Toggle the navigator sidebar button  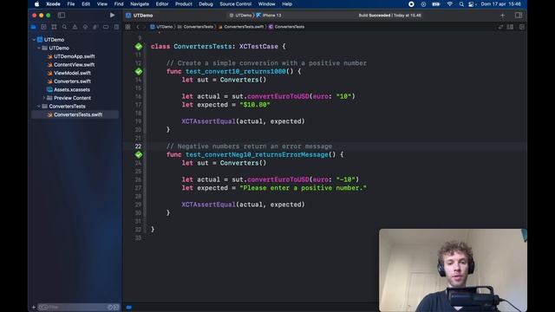(62, 16)
